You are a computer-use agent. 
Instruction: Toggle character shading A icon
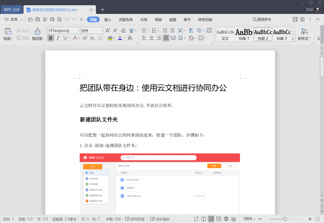click(x=130, y=38)
